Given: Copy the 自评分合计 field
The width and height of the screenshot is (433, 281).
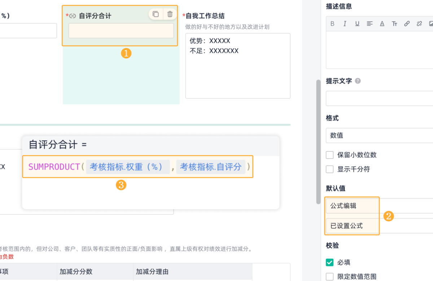Looking at the screenshot, I should point(156,14).
